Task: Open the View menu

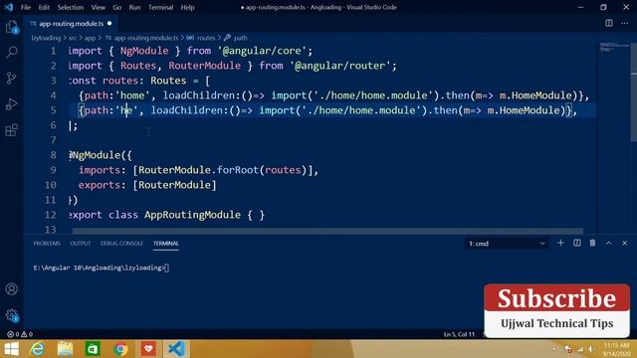Action: [99, 7]
